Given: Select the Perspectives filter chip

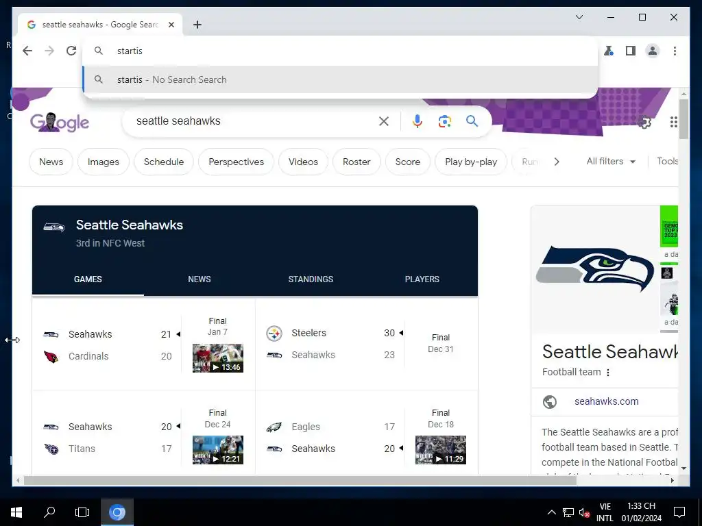Looking at the screenshot, I should tap(237, 162).
